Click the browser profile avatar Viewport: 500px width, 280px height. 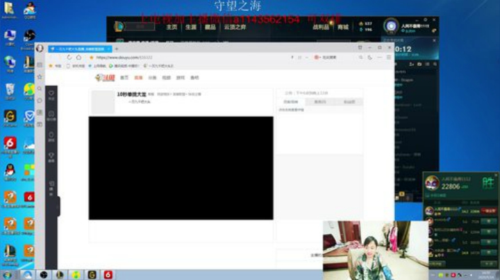point(40,48)
